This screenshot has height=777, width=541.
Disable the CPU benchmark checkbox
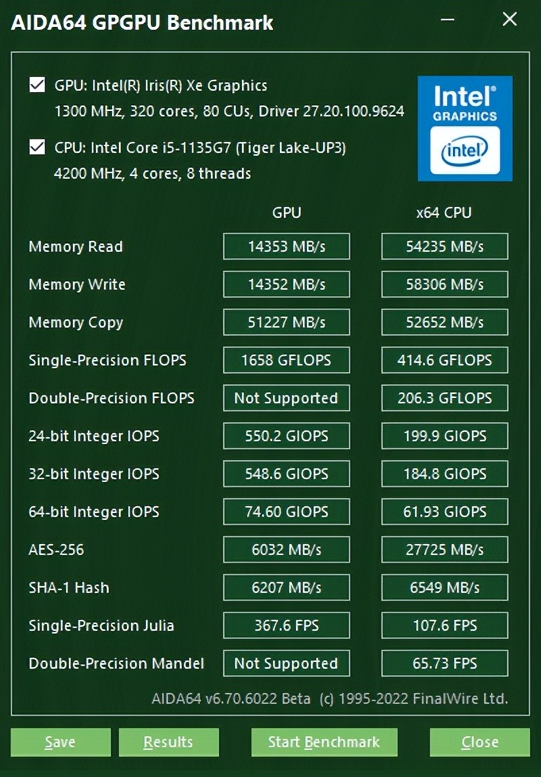coord(37,146)
